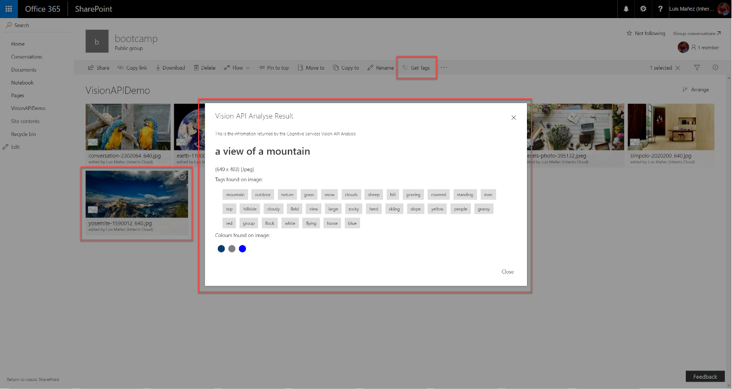The height and width of the screenshot is (389, 732).
Task: Click the information panel icon
Action: click(x=715, y=67)
